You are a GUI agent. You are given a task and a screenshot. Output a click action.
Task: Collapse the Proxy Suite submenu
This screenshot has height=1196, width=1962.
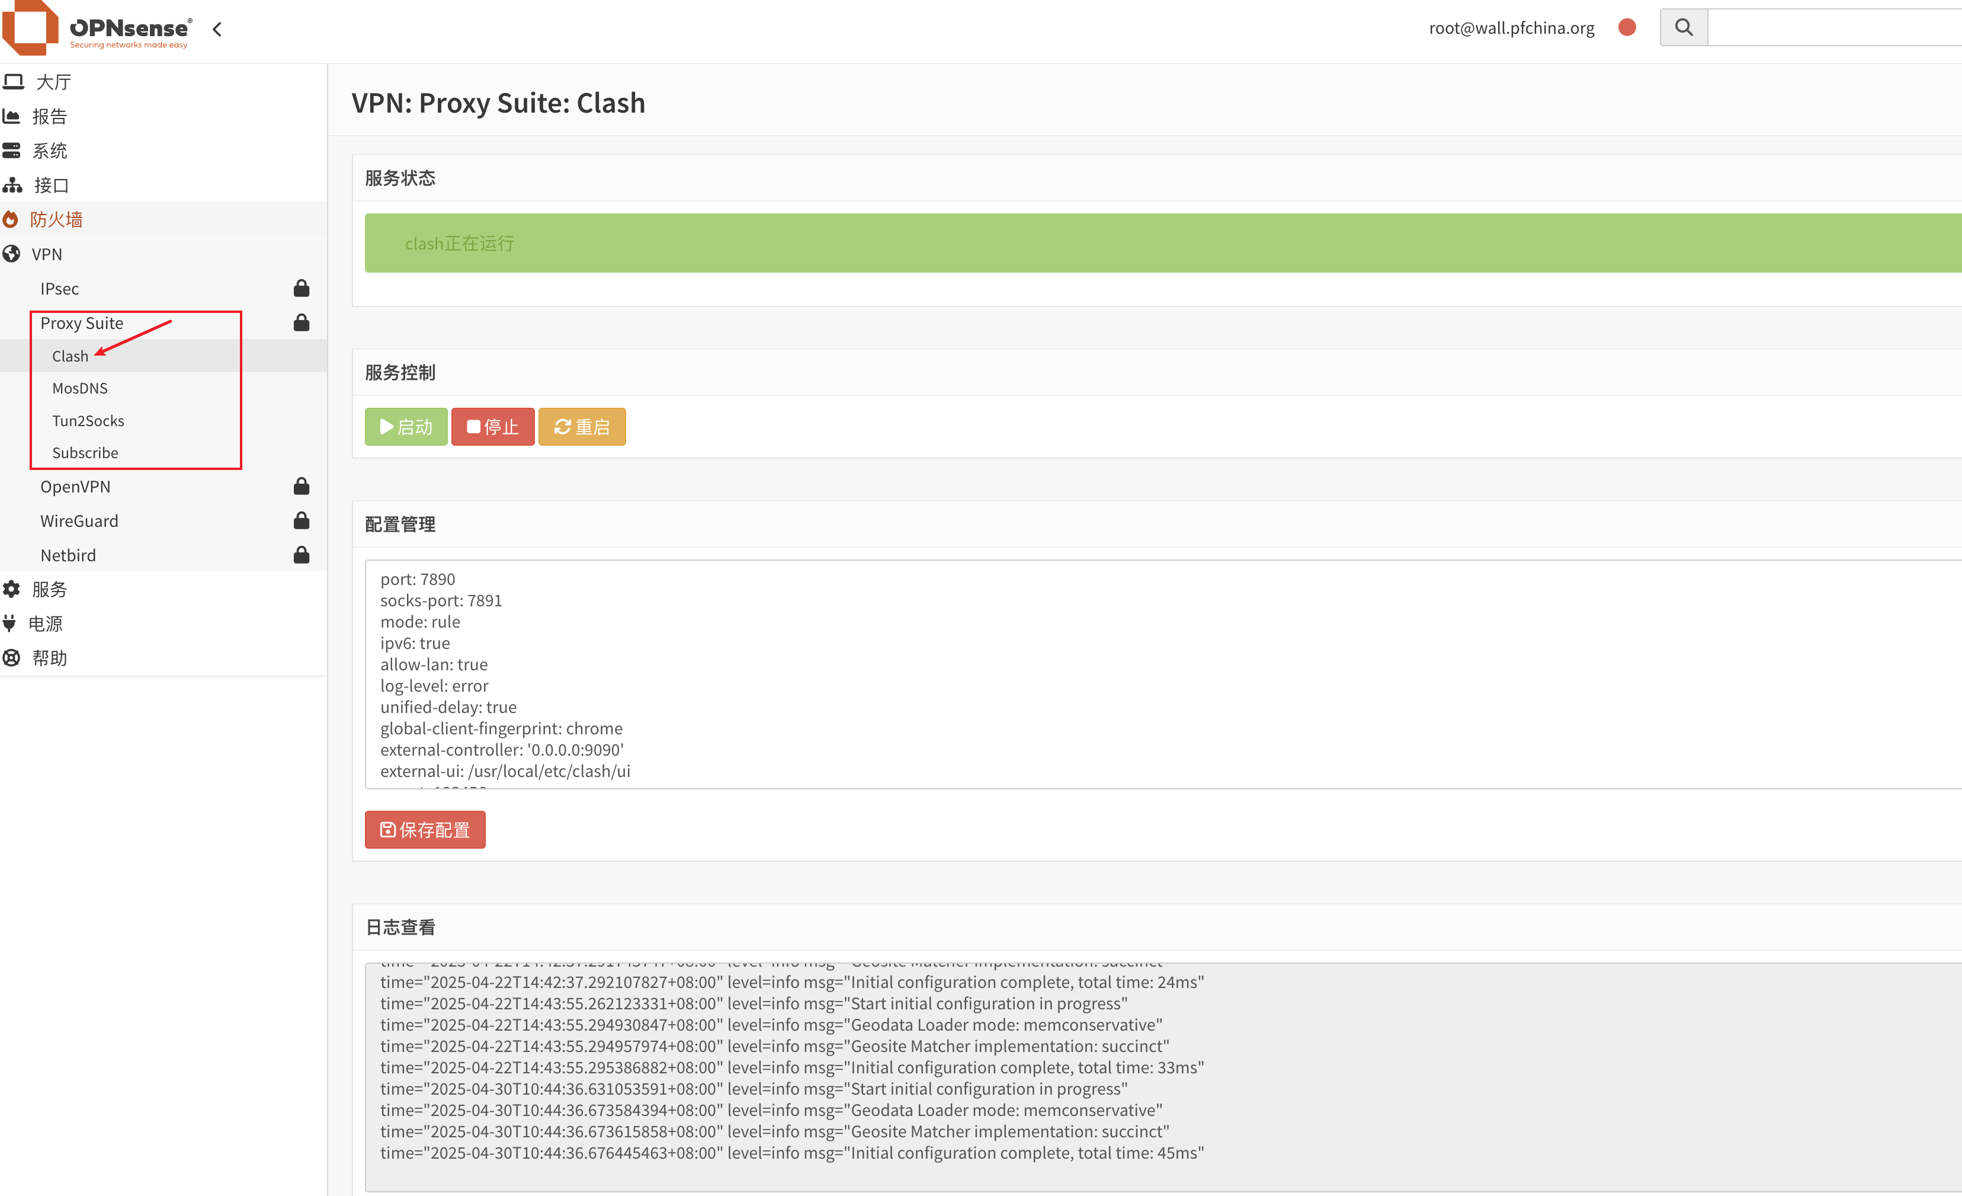(x=82, y=322)
